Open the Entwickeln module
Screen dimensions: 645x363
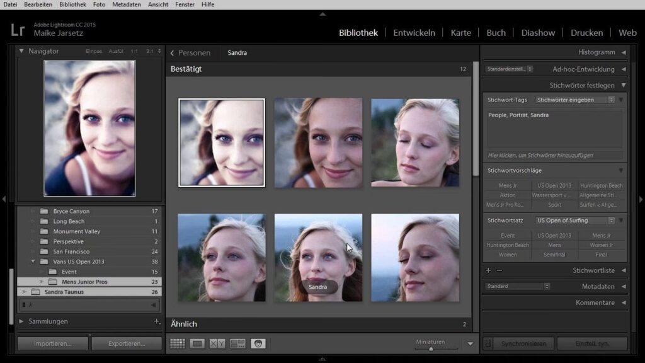tap(414, 33)
